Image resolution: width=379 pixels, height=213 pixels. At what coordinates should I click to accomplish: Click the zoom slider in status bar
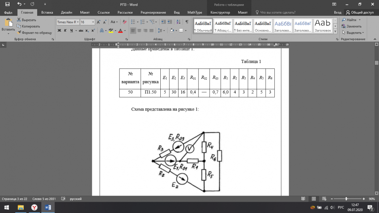coord(346,199)
